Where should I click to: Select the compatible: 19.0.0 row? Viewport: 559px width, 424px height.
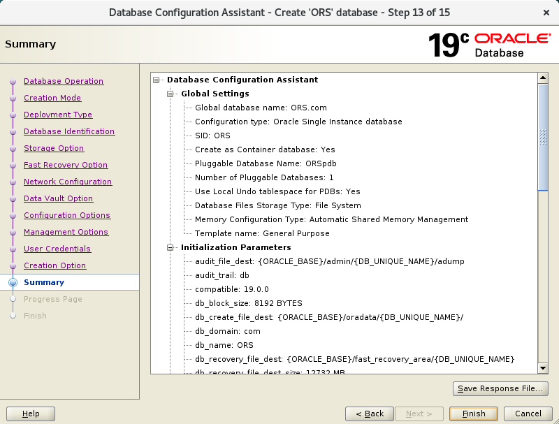click(232, 289)
